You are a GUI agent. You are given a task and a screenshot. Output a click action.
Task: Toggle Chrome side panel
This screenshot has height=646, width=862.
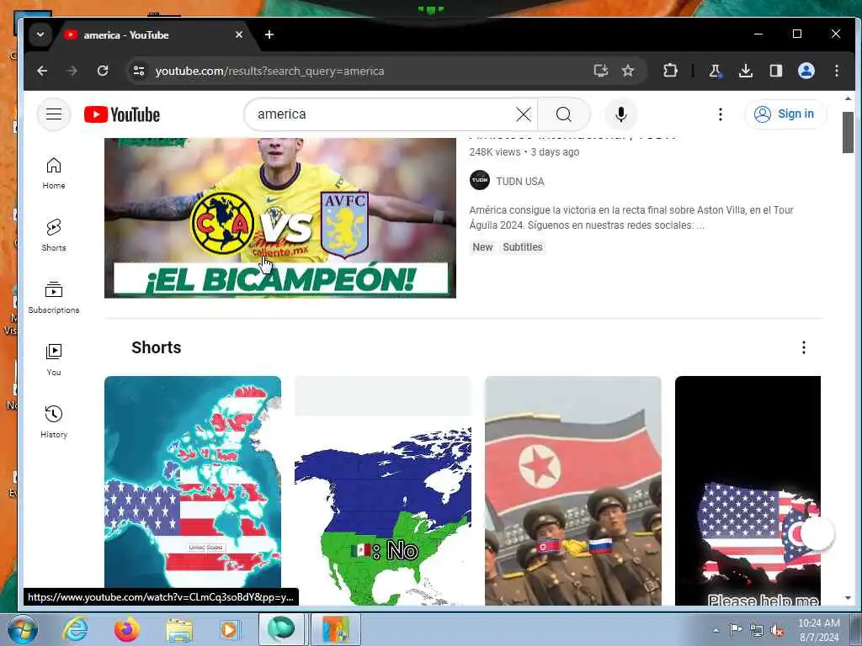pyautogui.click(x=775, y=71)
